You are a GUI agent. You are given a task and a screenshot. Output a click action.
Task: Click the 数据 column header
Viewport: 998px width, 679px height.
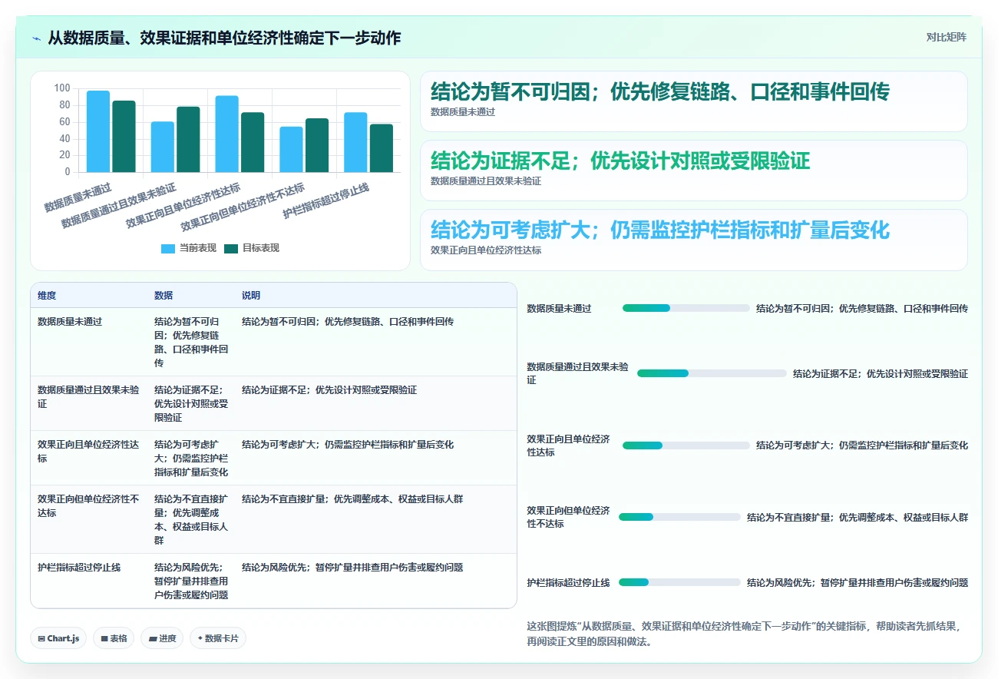164,295
